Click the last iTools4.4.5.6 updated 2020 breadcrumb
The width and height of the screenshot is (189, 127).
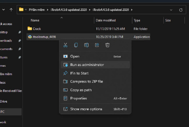[x=111, y=10]
